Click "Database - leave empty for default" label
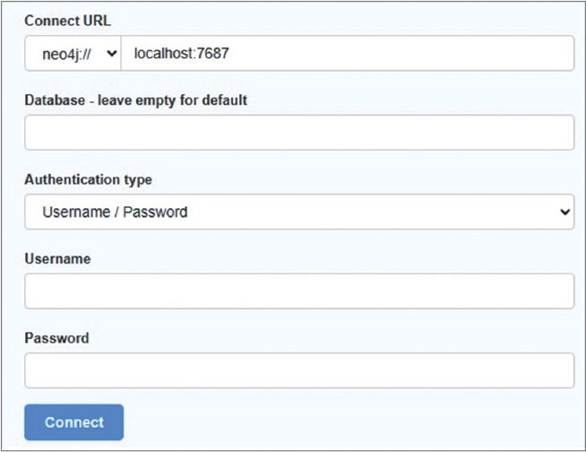The height and width of the screenshot is (452, 586). (x=135, y=100)
